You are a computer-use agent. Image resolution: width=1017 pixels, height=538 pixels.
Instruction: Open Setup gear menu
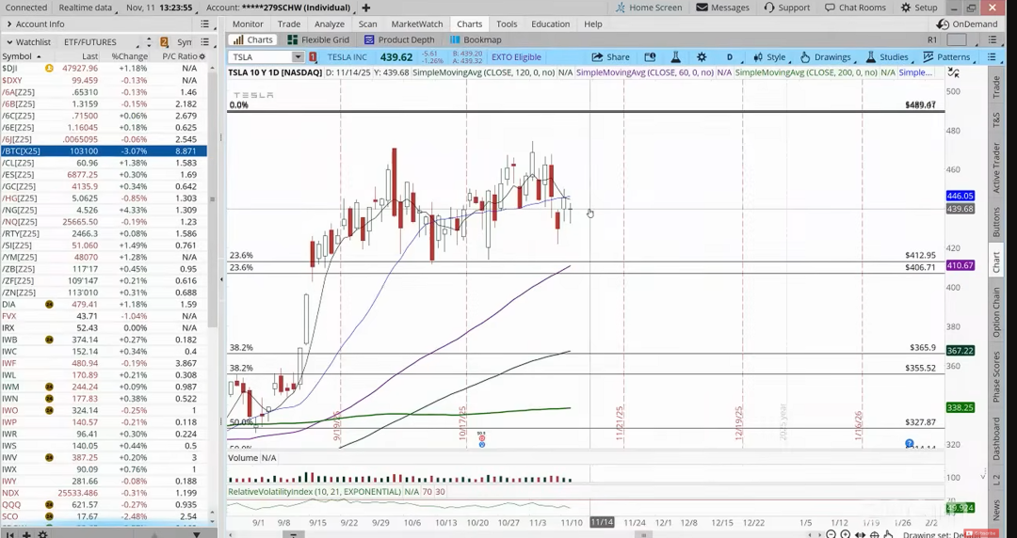919,8
